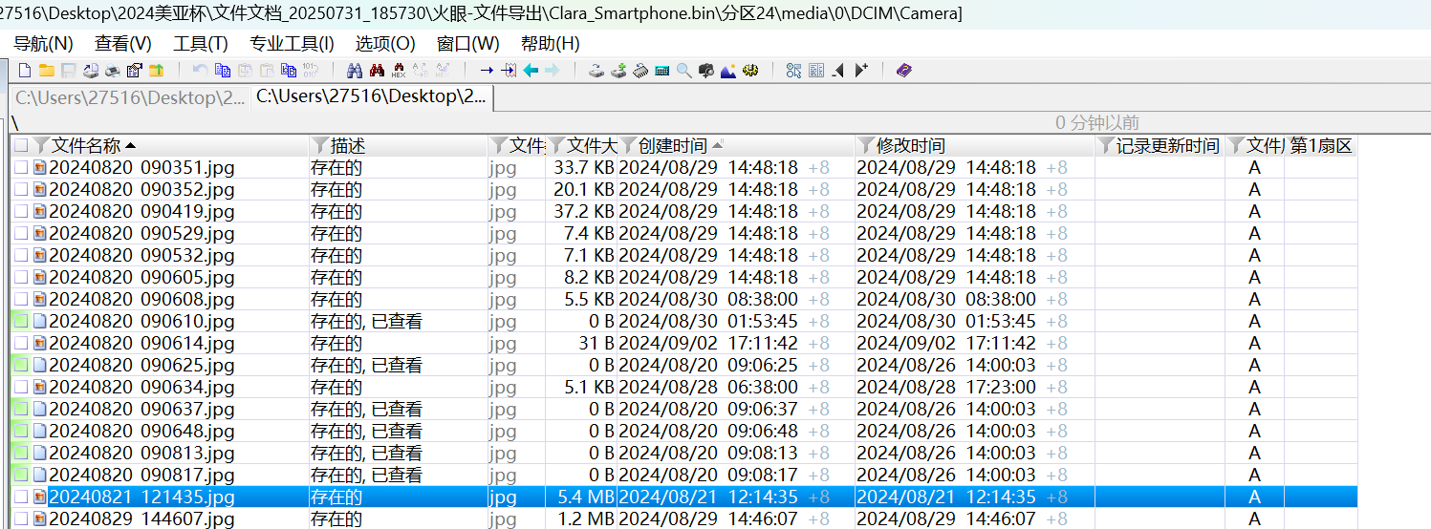Click the Gallery mountain picture icon
1431x529 pixels.
coord(727,71)
